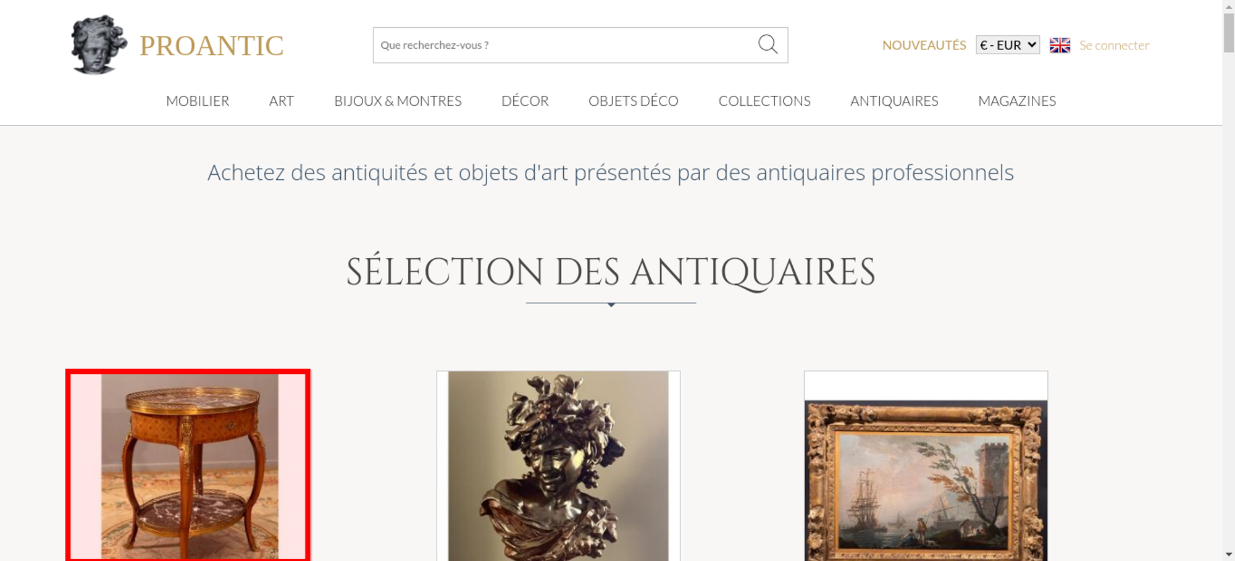Open the COLLECTIONS menu

[x=764, y=101]
